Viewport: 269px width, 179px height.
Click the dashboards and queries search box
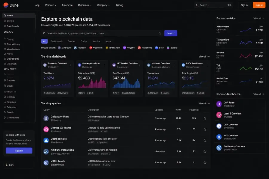(x=102, y=33)
